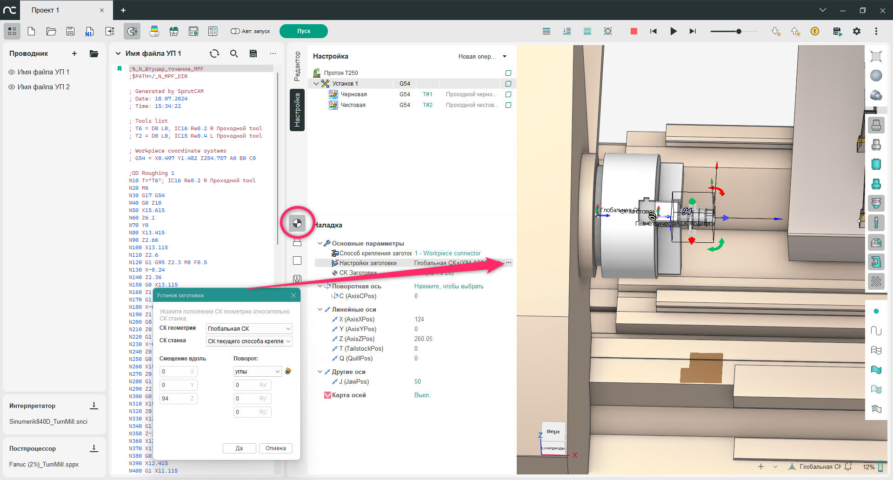Collapse the Линейные оси section
Screen dimensions: 893x480
click(320, 309)
